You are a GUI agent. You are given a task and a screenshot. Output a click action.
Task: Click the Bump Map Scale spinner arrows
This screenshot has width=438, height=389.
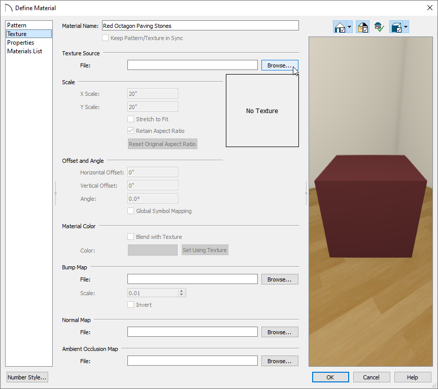pos(182,293)
